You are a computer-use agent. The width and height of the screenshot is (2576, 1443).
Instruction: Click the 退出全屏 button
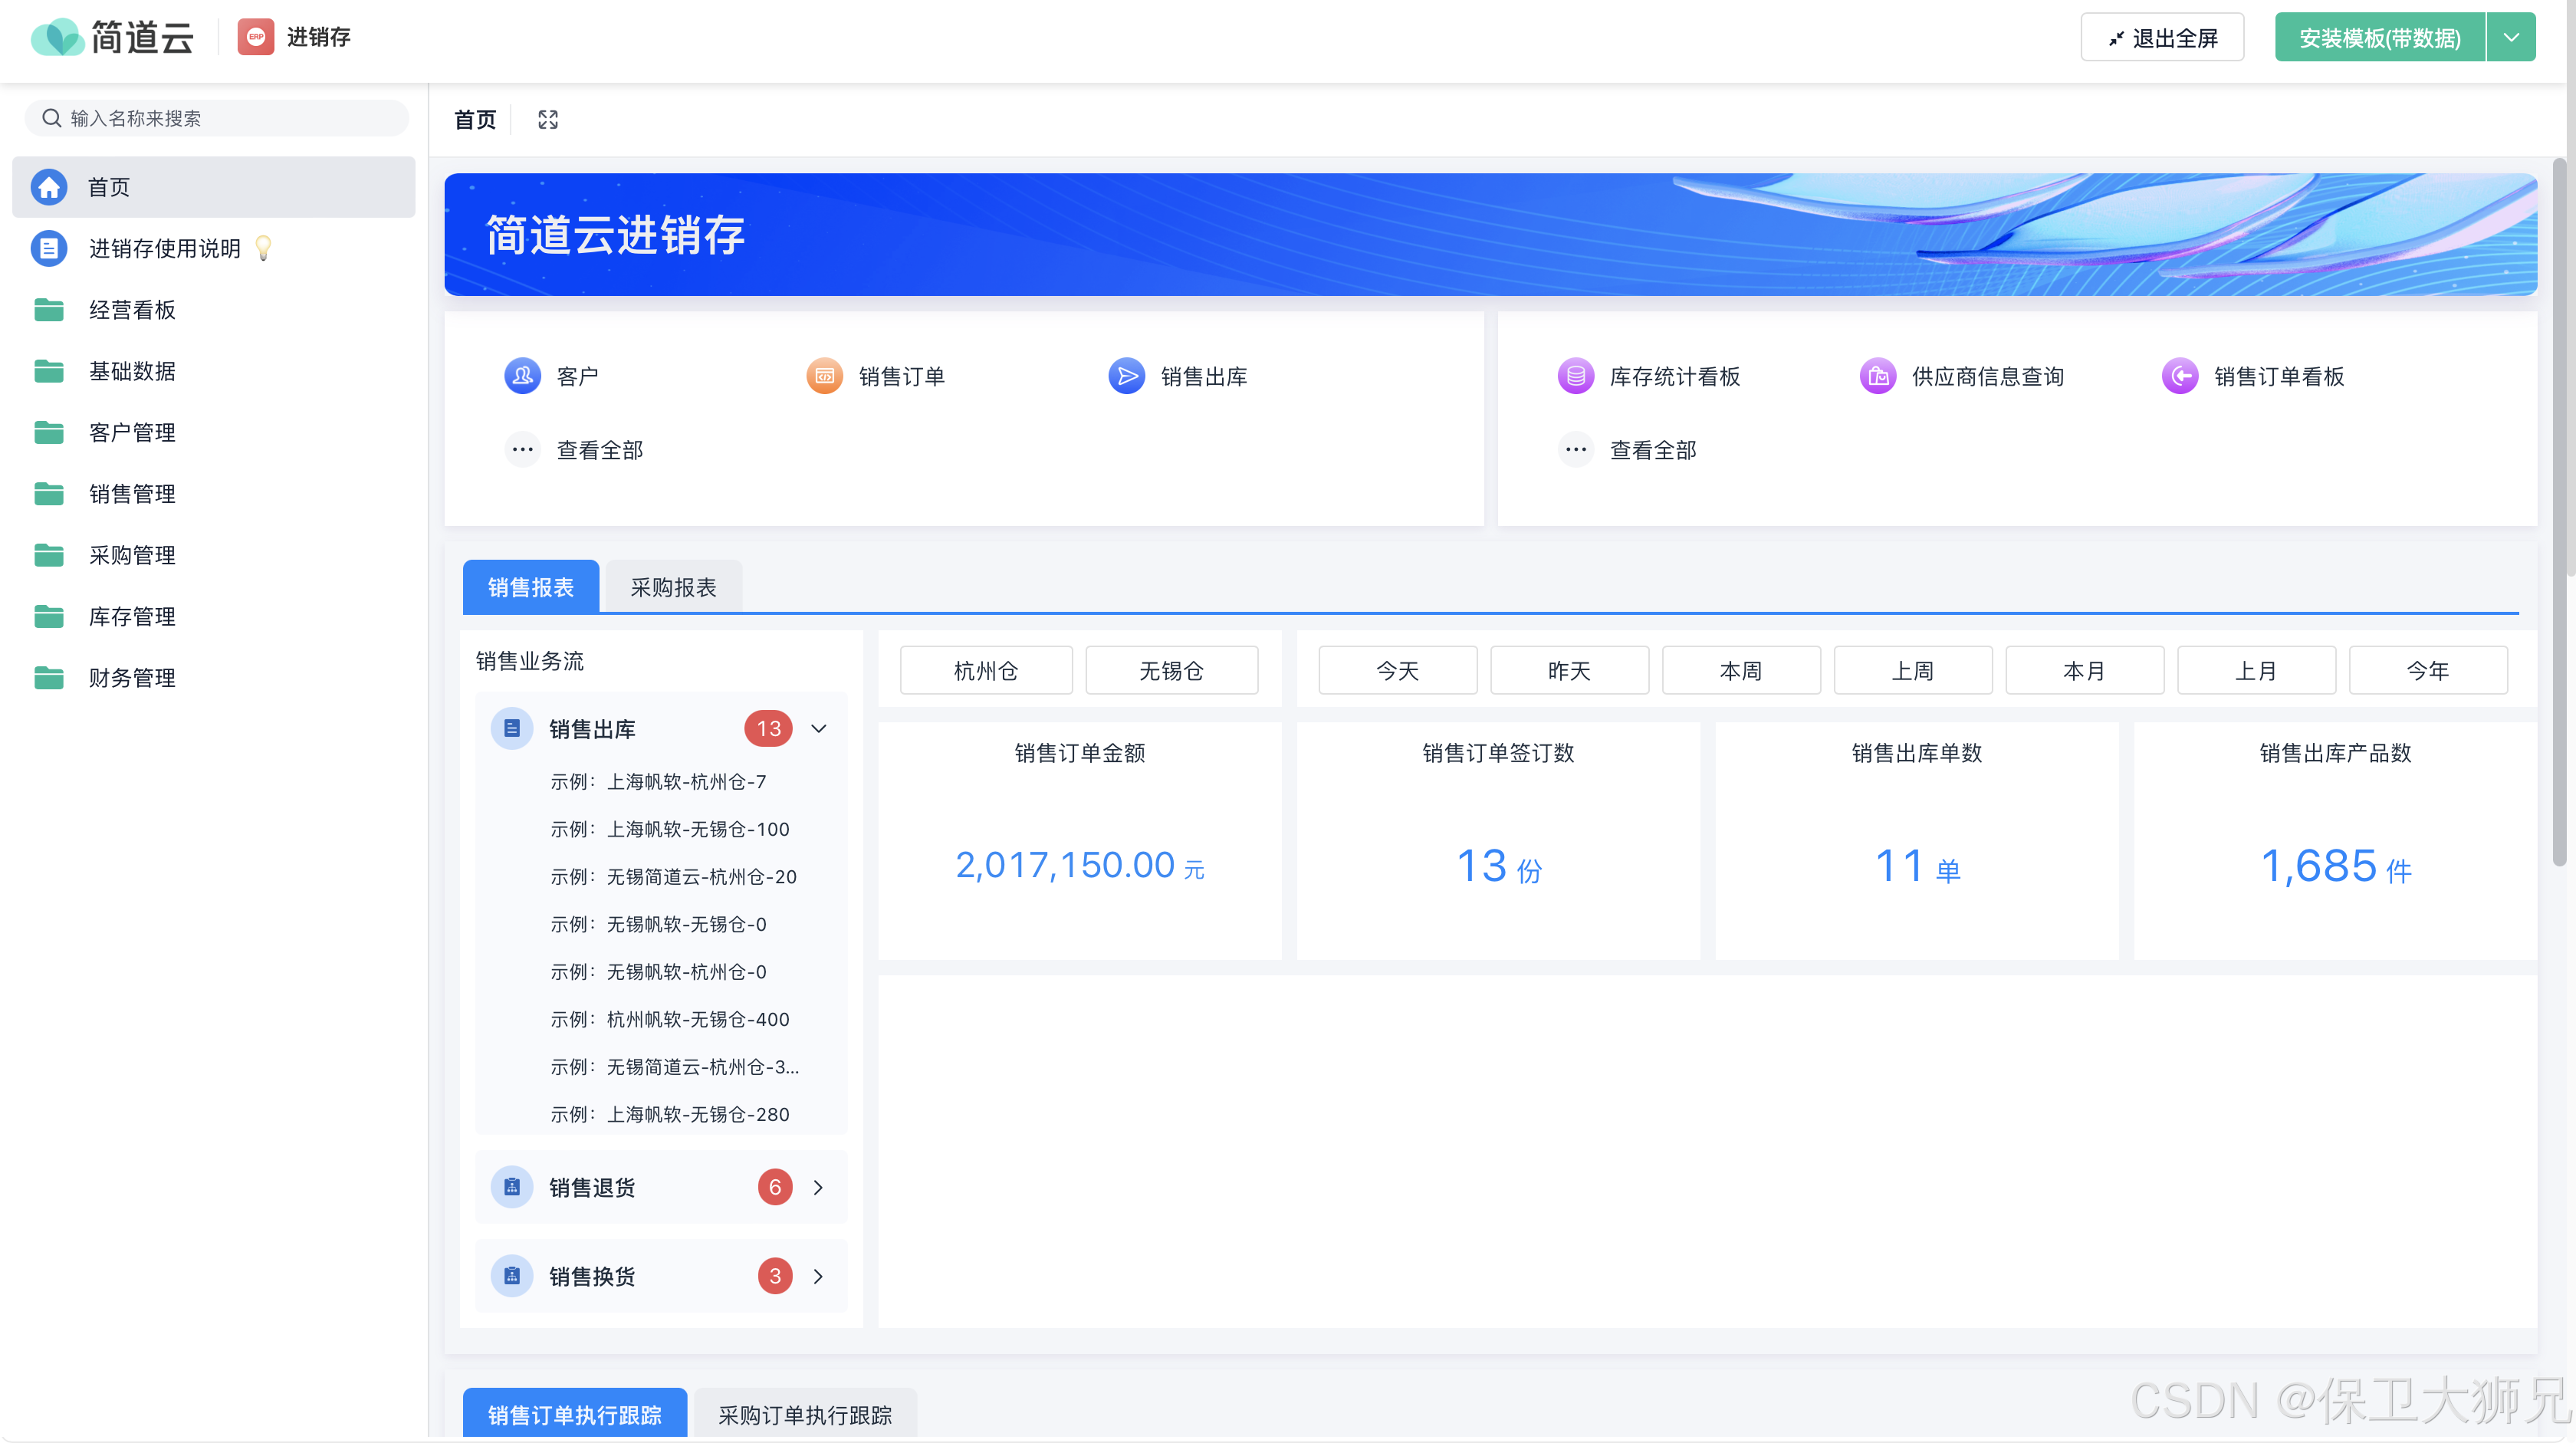[2162, 37]
